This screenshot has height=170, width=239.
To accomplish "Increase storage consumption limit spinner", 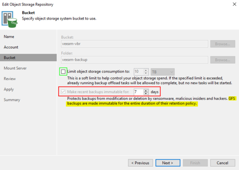I will [146, 70].
